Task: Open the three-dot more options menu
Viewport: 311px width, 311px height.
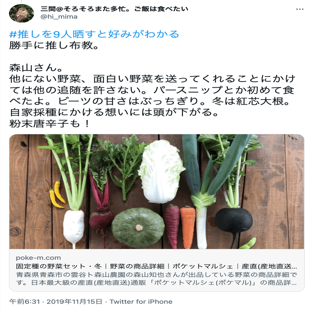Action: point(300,9)
